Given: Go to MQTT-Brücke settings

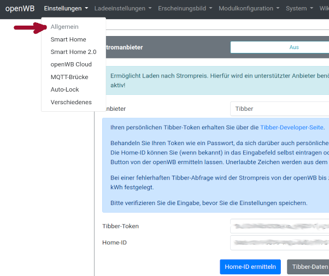Looking at the screenshot, I should [69, 77].
